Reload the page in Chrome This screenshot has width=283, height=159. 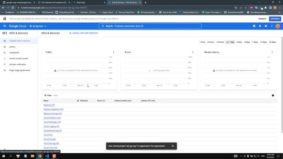[x=13, y=8]
